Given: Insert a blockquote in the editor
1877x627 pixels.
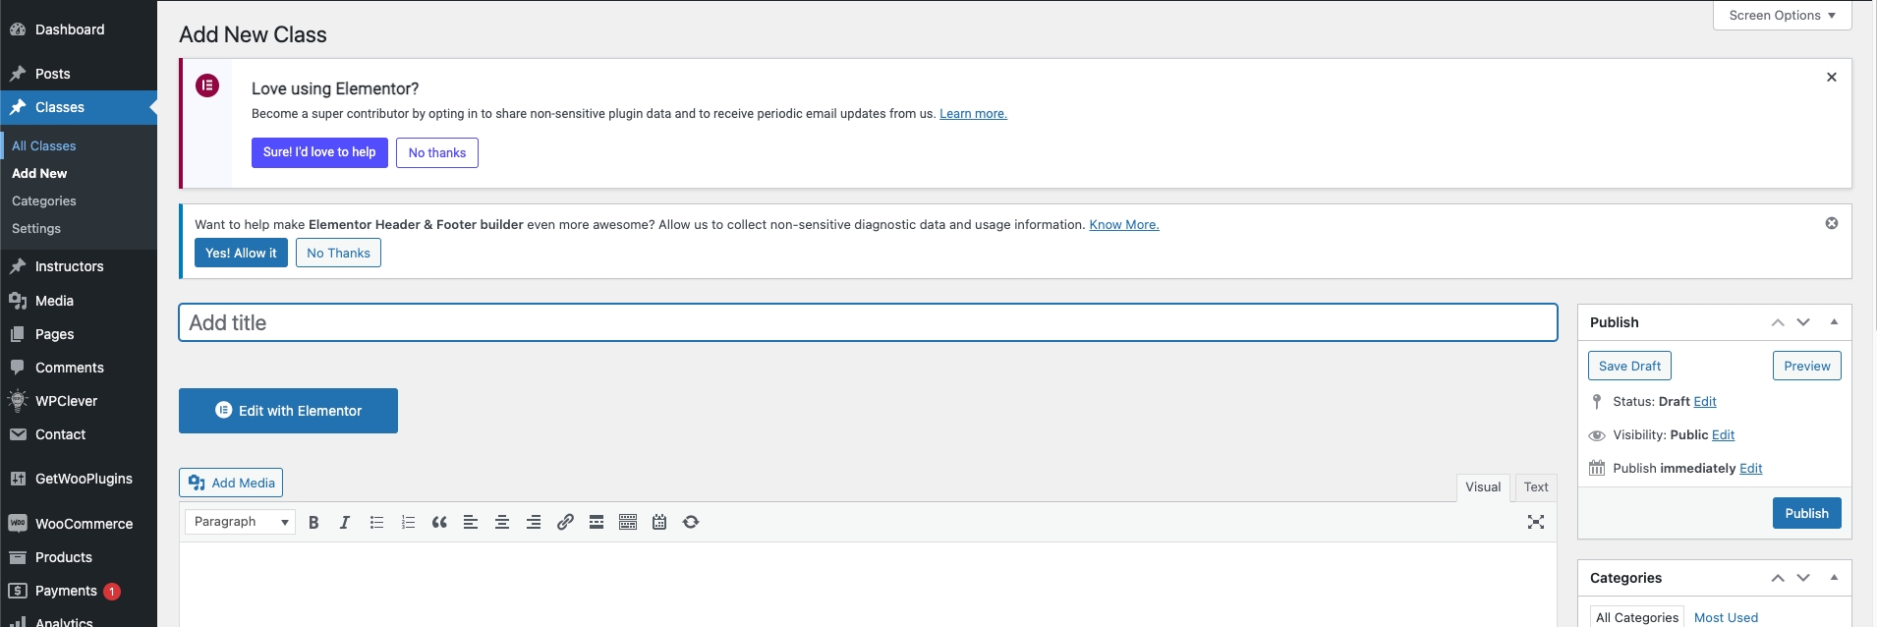Looking at the screenshot, I should point(439,523).
